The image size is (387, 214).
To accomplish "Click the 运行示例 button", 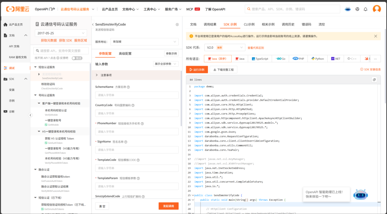I will 197,69.
